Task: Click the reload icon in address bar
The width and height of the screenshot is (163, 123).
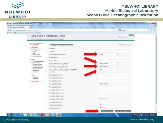Action: click(117, 30)
